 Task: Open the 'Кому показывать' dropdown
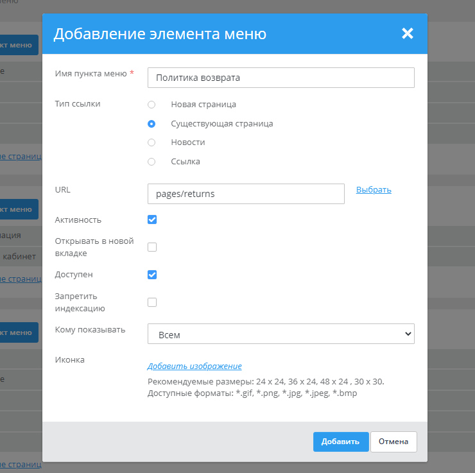(281, 334)
